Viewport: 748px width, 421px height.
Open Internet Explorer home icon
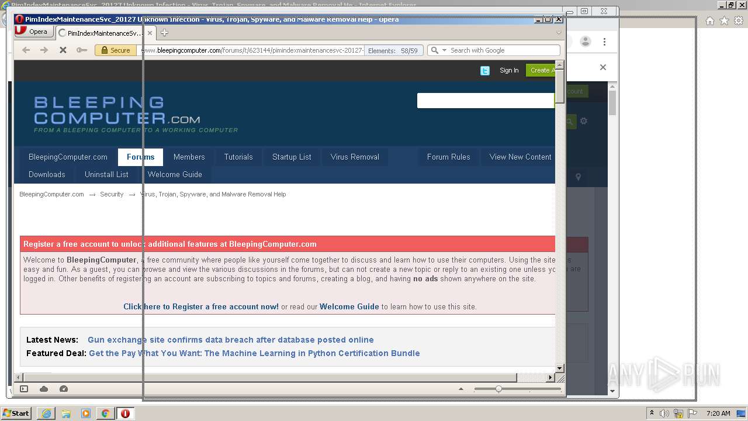click(x=710, y=21)
